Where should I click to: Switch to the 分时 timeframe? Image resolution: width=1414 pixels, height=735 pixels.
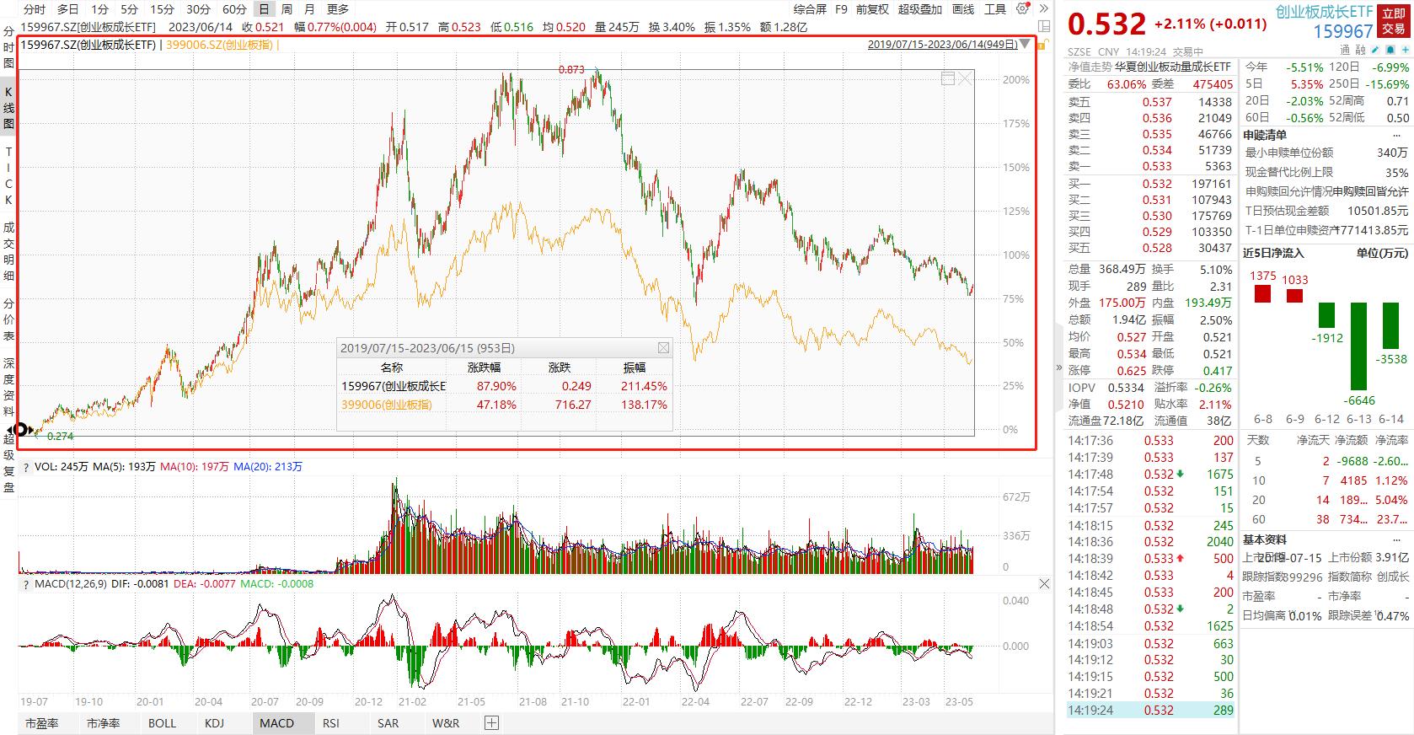pyautogui.click(x=35, y=9)
